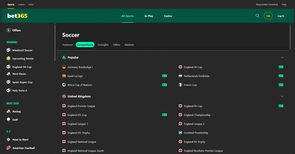Click the American Football icon

point(9,148)
